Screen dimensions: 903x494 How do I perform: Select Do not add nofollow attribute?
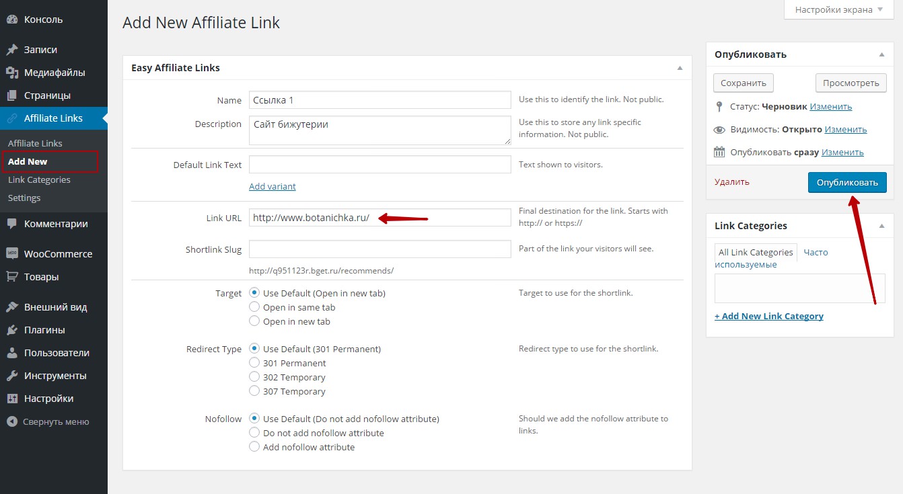coord(254,433)
